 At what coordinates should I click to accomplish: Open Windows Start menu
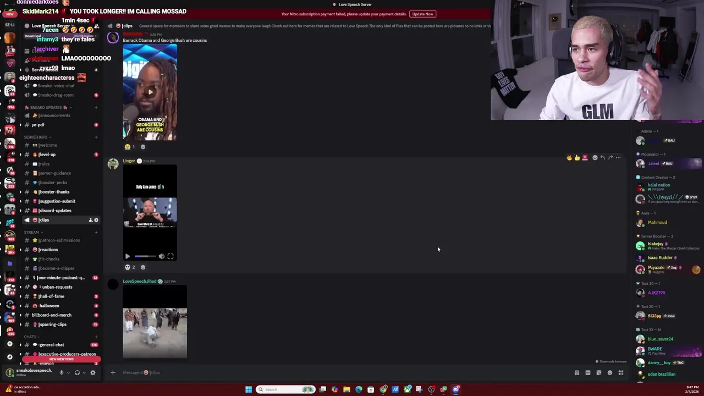click(x=249, y=389)
